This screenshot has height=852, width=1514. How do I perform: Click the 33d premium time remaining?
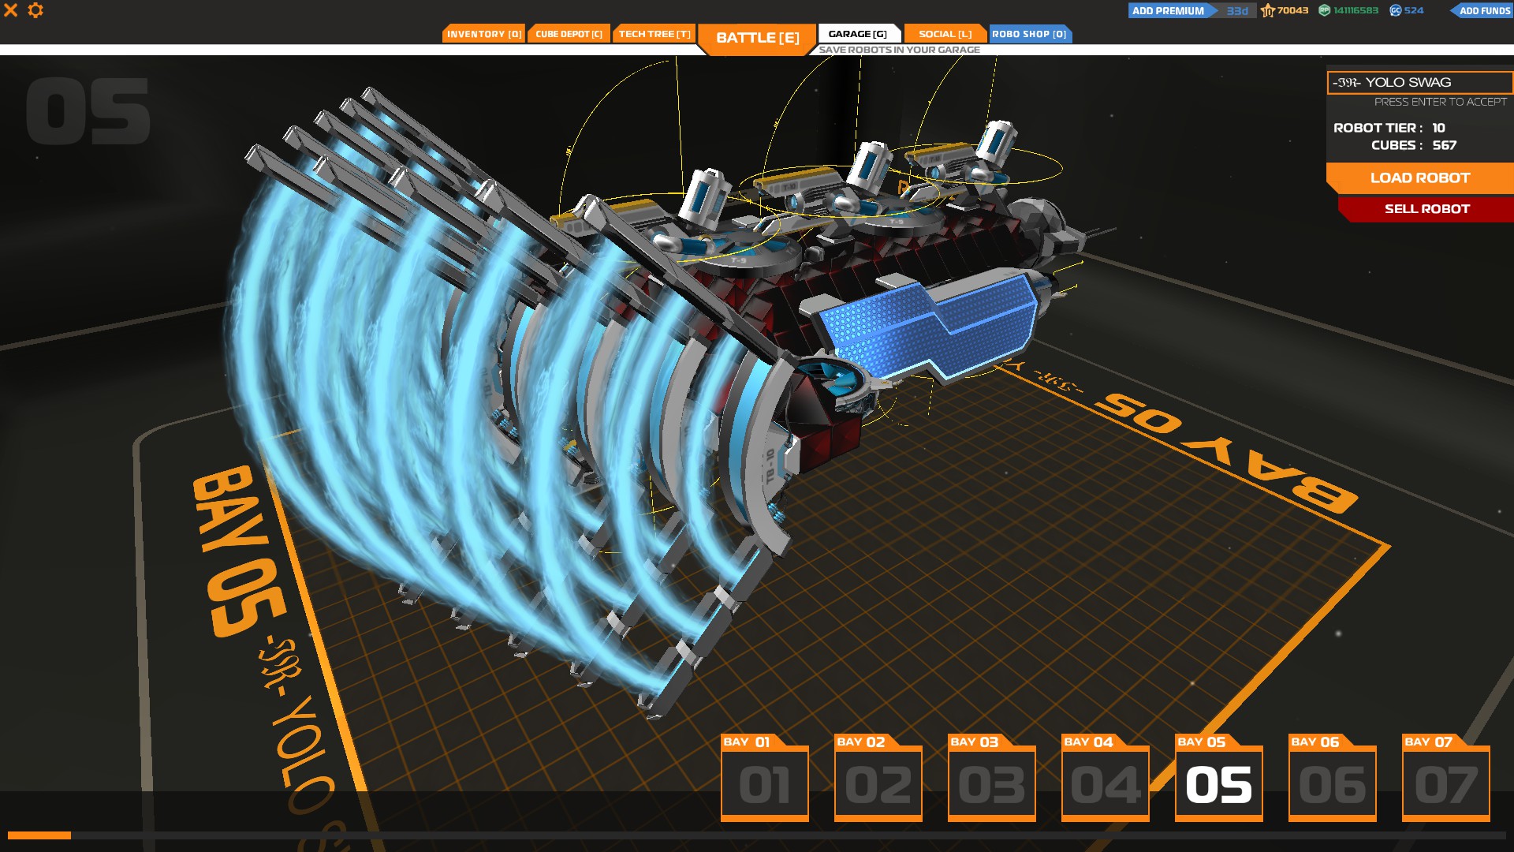[x=1236, y=10]
